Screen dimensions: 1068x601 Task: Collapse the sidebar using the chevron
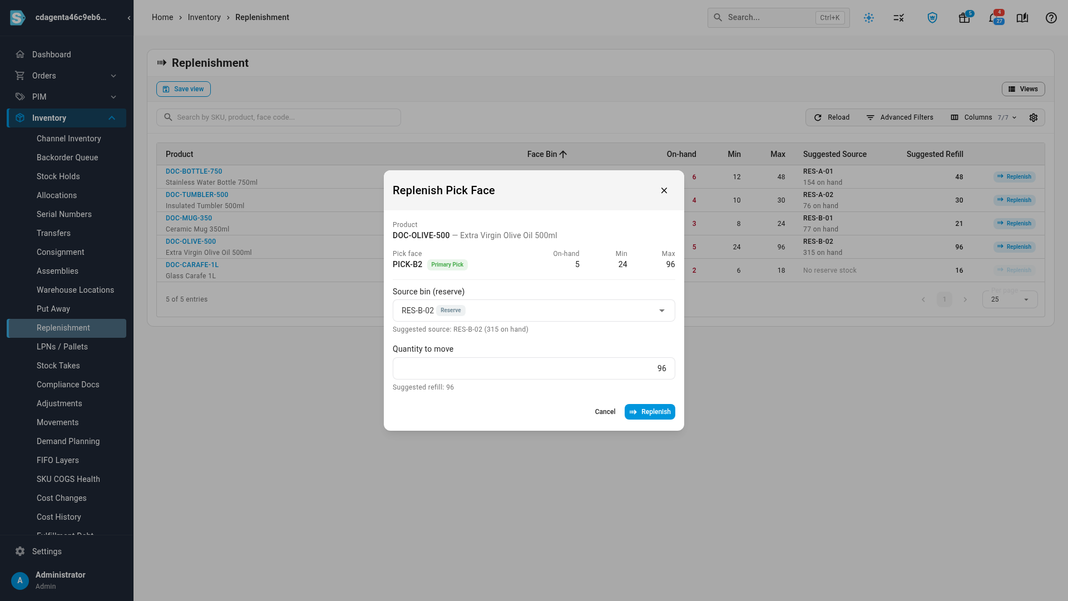tap(129, 18)
